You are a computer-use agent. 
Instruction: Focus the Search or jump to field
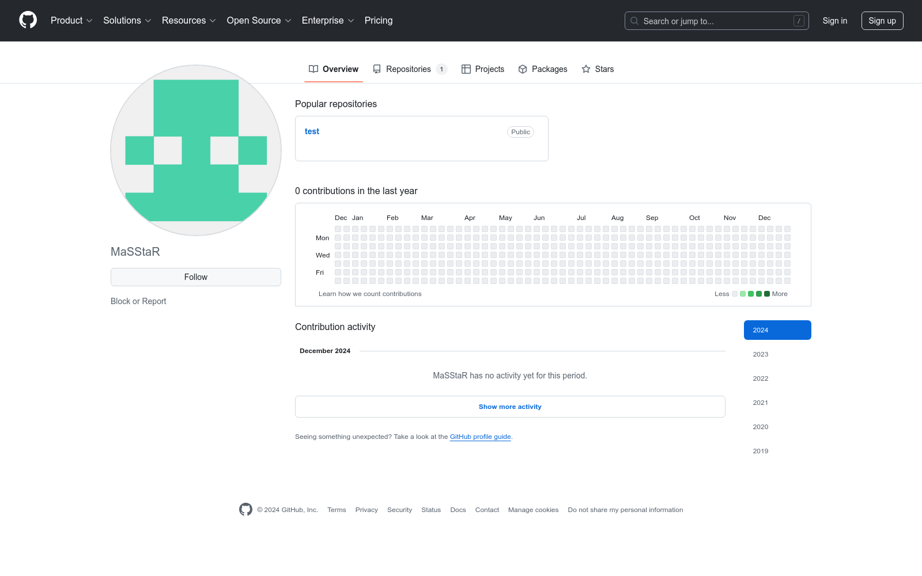717,21
